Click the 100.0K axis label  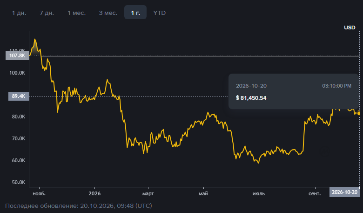[x=17, y=73]
